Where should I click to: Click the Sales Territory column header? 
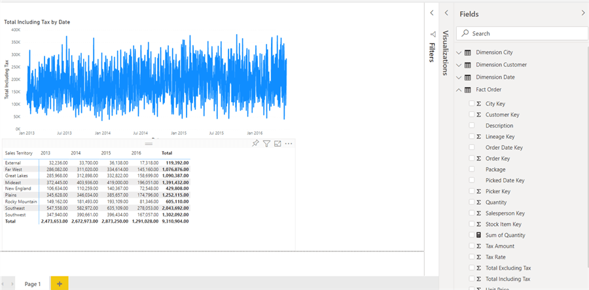point(19,153)
